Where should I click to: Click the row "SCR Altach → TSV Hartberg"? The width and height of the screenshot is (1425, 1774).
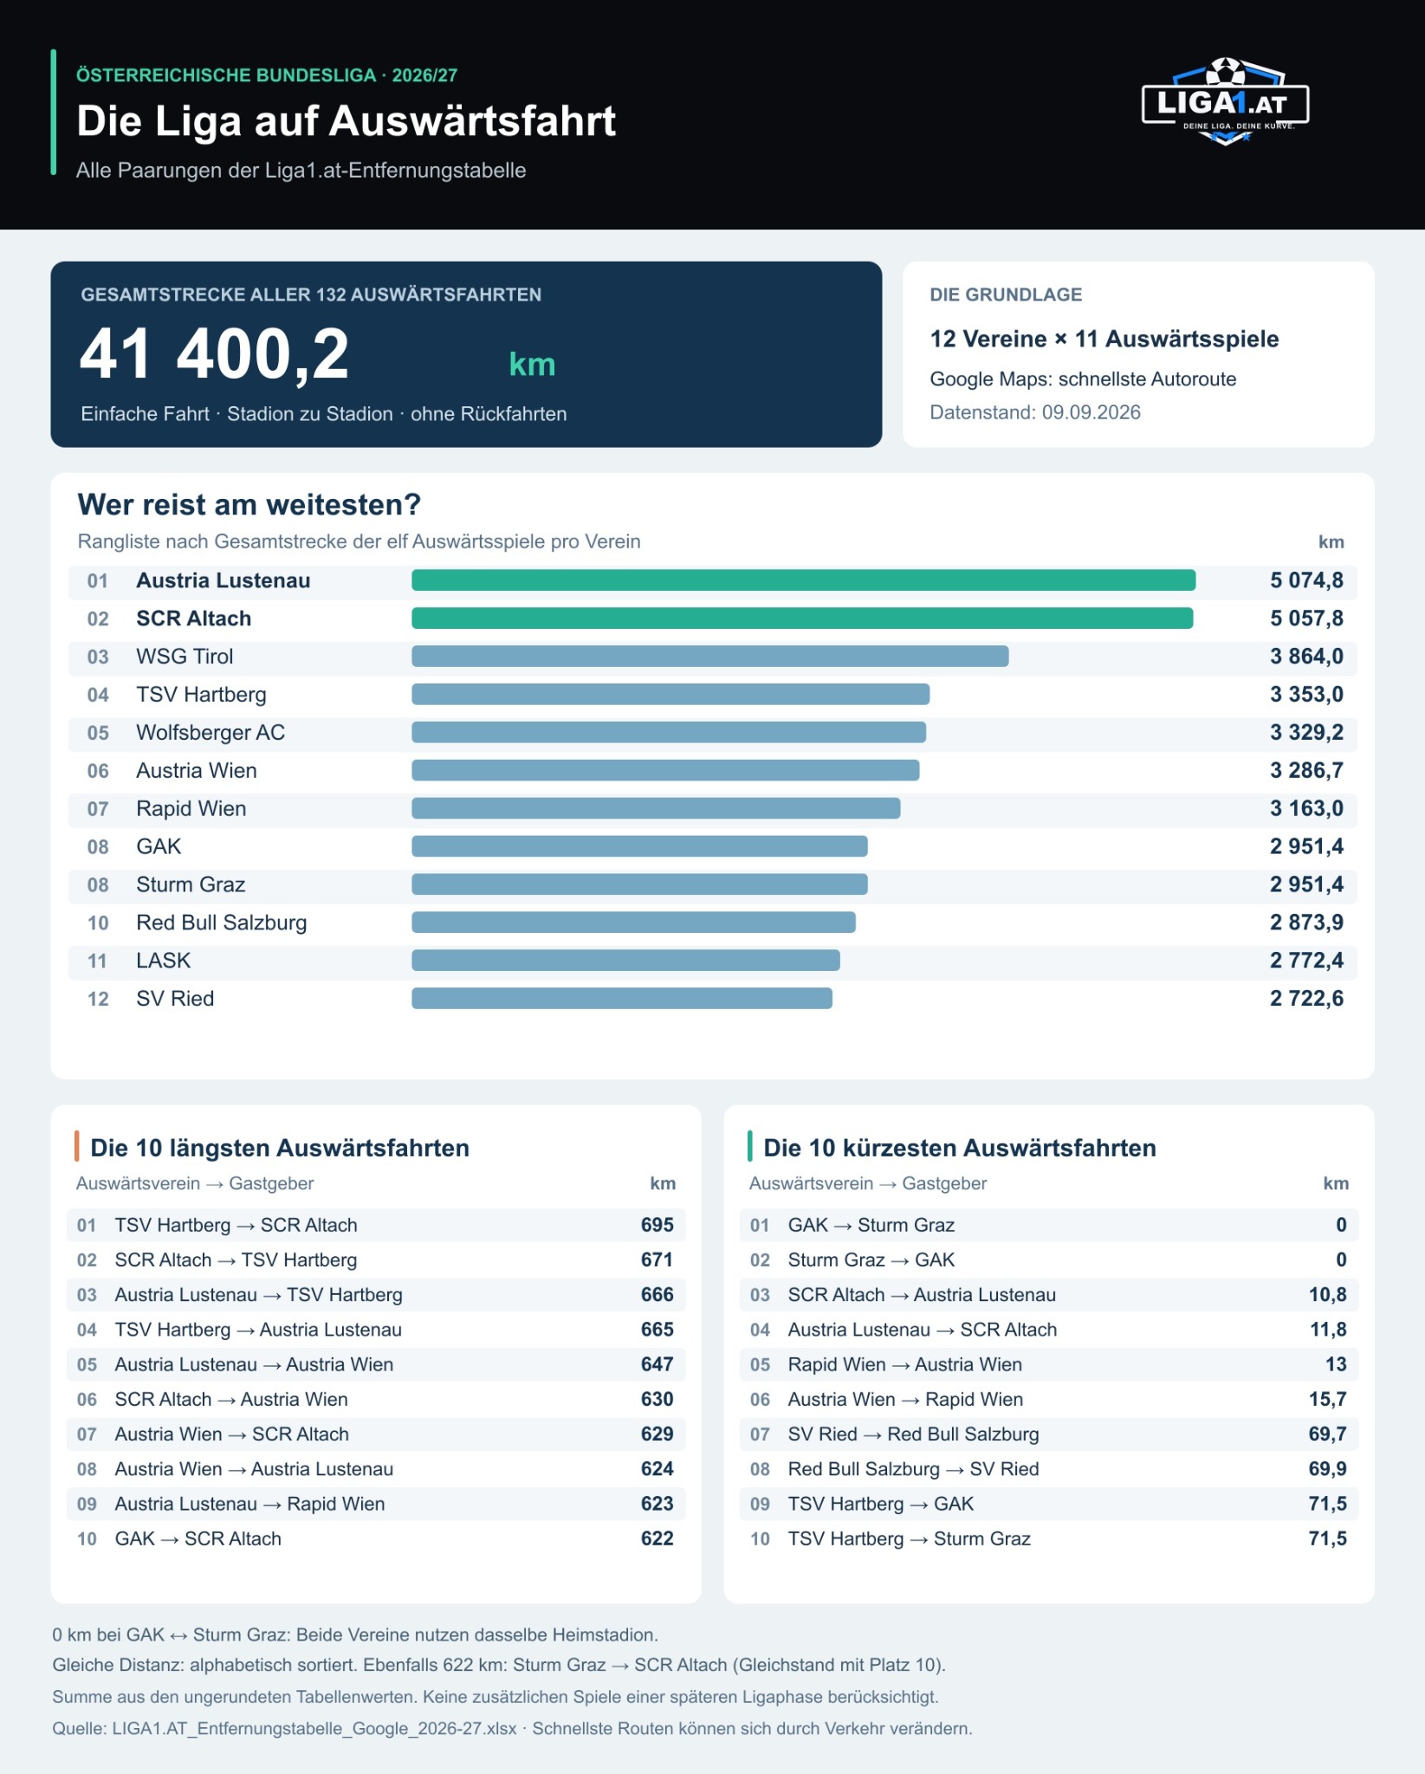[x=376, y=1260]
